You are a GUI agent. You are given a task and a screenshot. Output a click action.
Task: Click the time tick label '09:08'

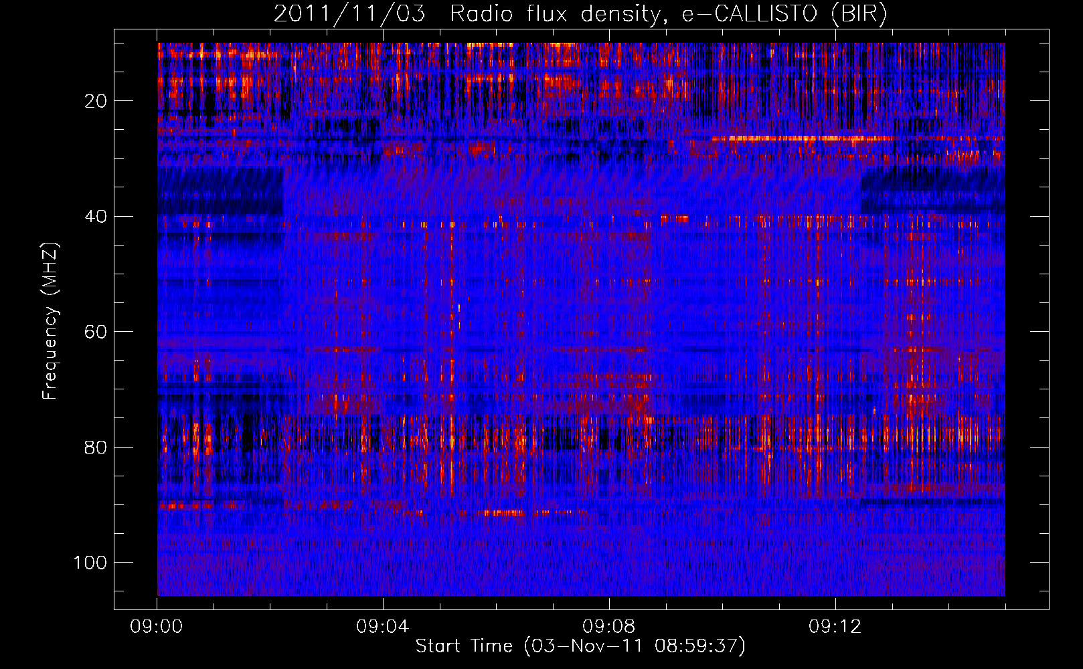tap(609, 627)
